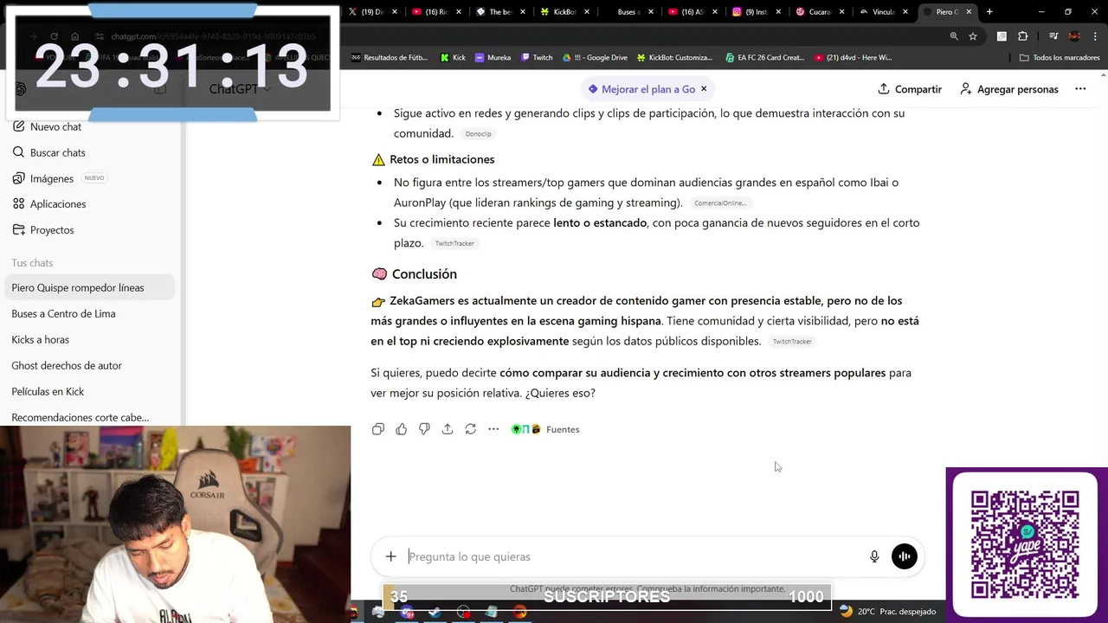Open the Kick bookmark

453,58
